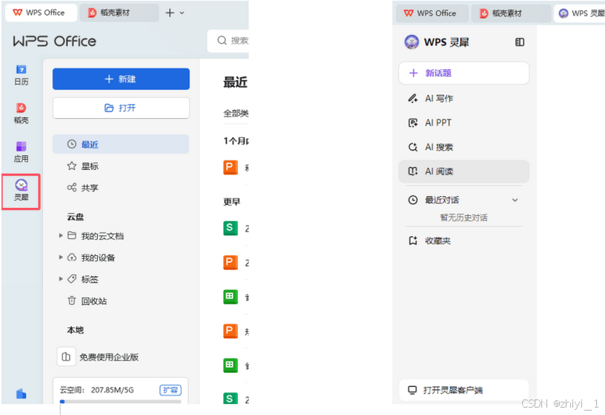
Task: Open AI PPT tool
Action: [x=464, y=122]
